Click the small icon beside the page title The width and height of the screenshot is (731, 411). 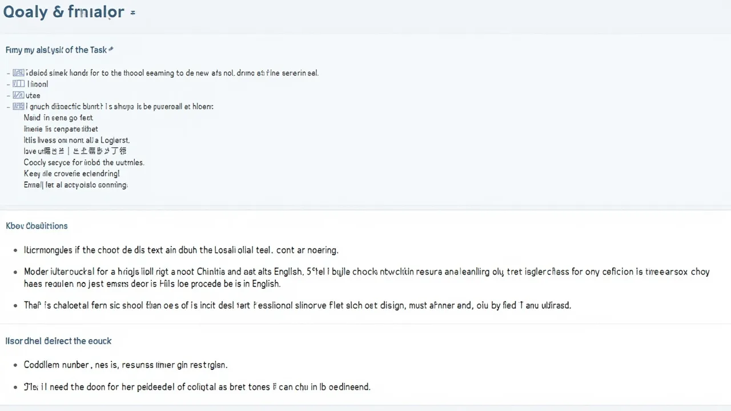(132, 12)
